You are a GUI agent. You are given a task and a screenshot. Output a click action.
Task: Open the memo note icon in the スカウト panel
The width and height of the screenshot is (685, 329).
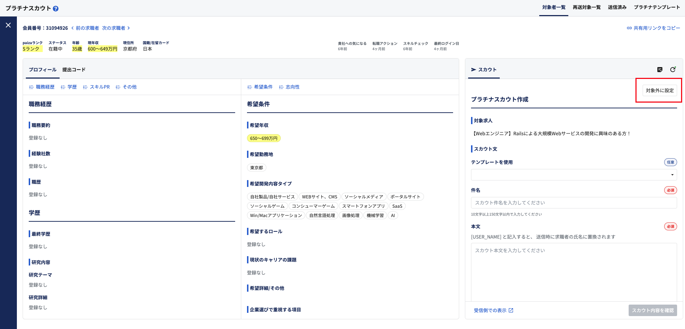point(660,70)
